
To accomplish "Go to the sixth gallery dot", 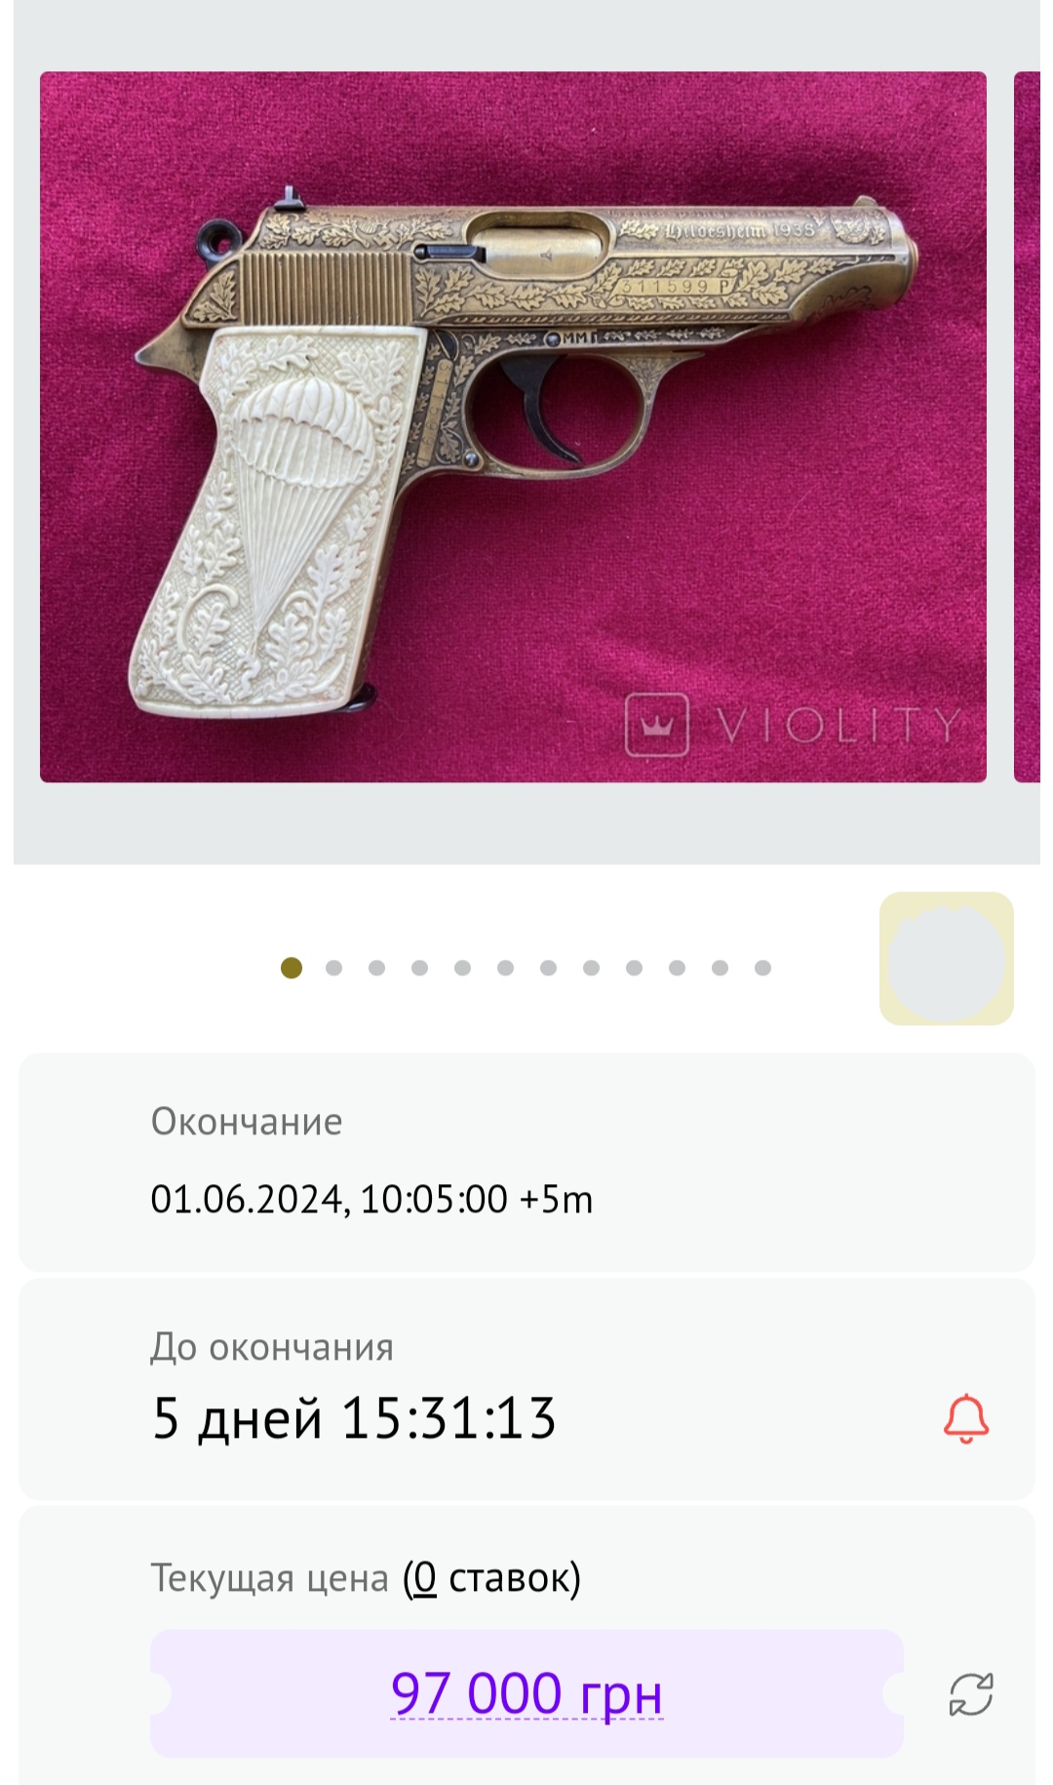I will tap(506, 968).
